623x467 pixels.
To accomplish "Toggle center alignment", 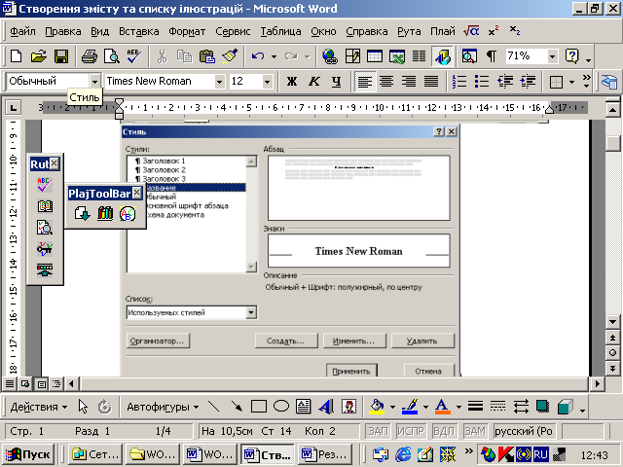I will pyautogui.click(x=386, y=82).
